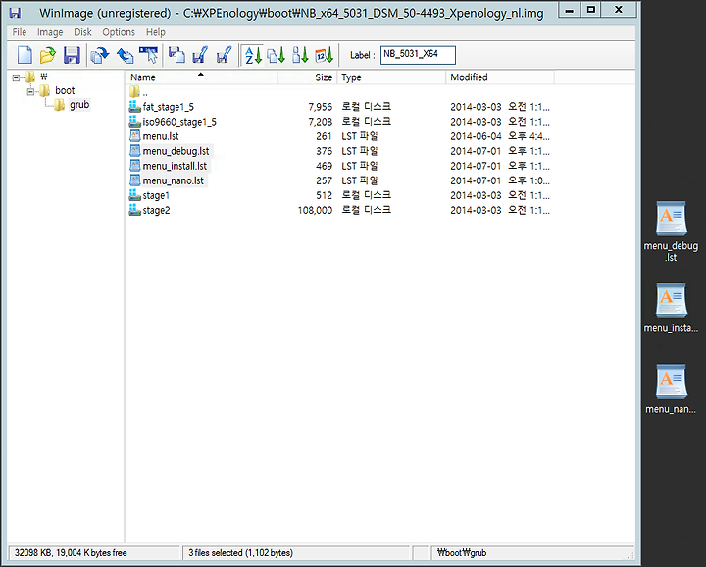Click the \boot\grub path in status bar
706x567 pixels.
[x=462, y=553]
